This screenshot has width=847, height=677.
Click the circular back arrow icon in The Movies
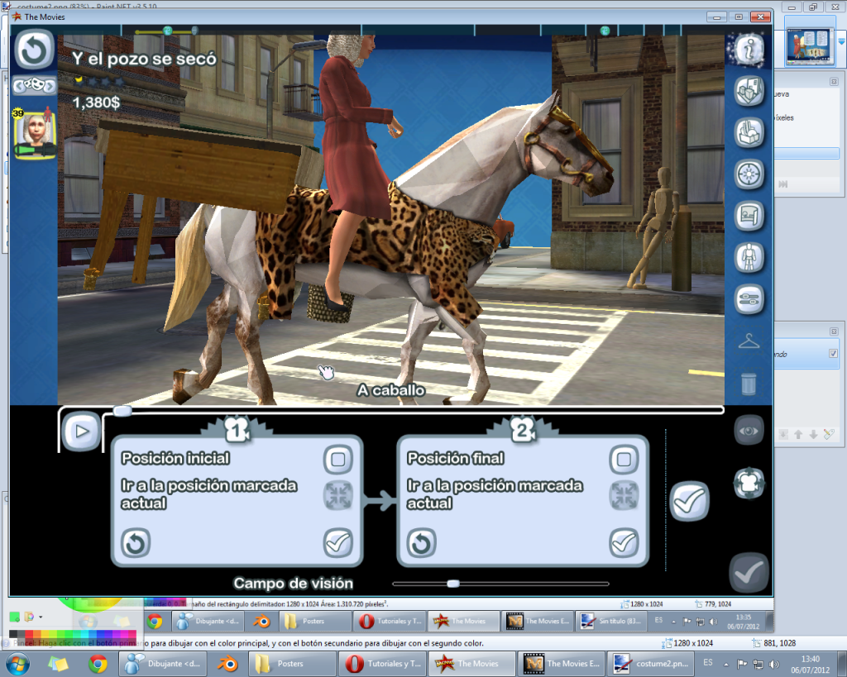coord(34,50)
